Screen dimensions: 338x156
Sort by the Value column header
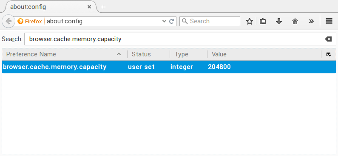(264, 54)
